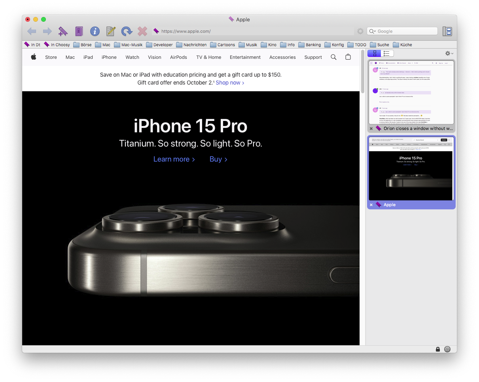The height and width of the screenshot is (382, 479).
Task: Click the blue page info icon
Action: coord(95,31)
